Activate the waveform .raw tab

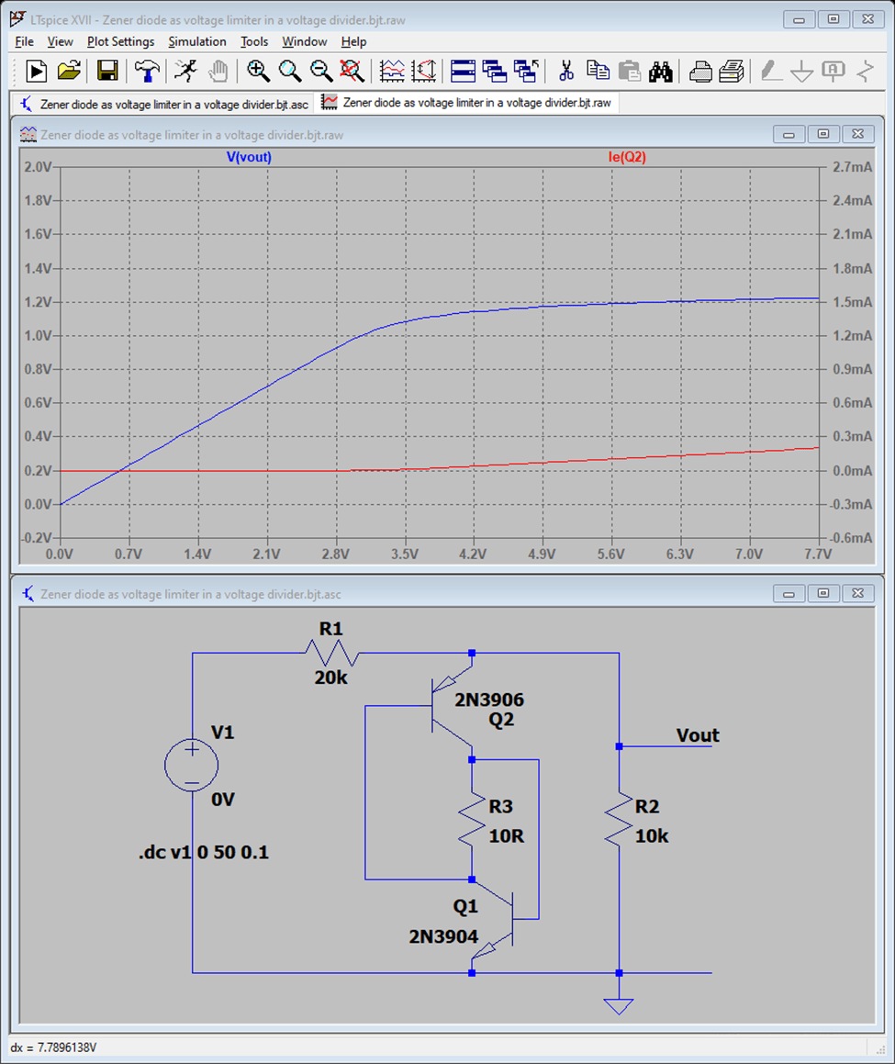pyautogui.click(x=468, y=104)
